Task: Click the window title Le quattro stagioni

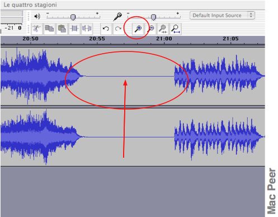Action: coord(30,5)
